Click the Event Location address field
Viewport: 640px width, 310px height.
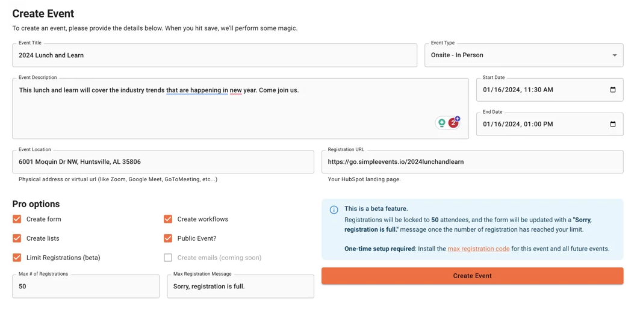click(163, 162)
